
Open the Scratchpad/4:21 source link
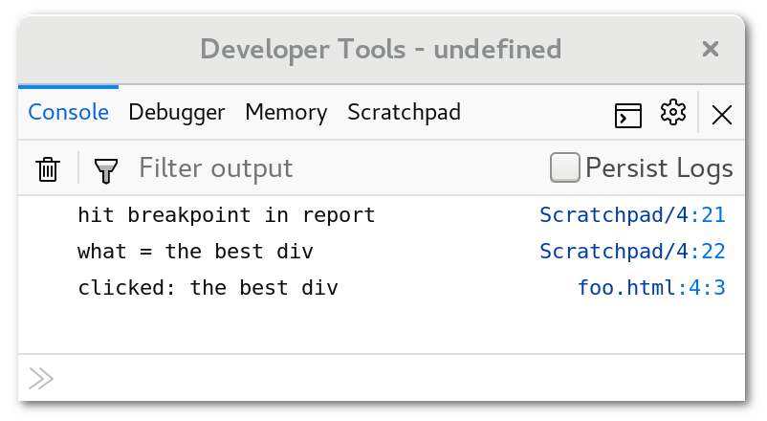coord(632,215)
